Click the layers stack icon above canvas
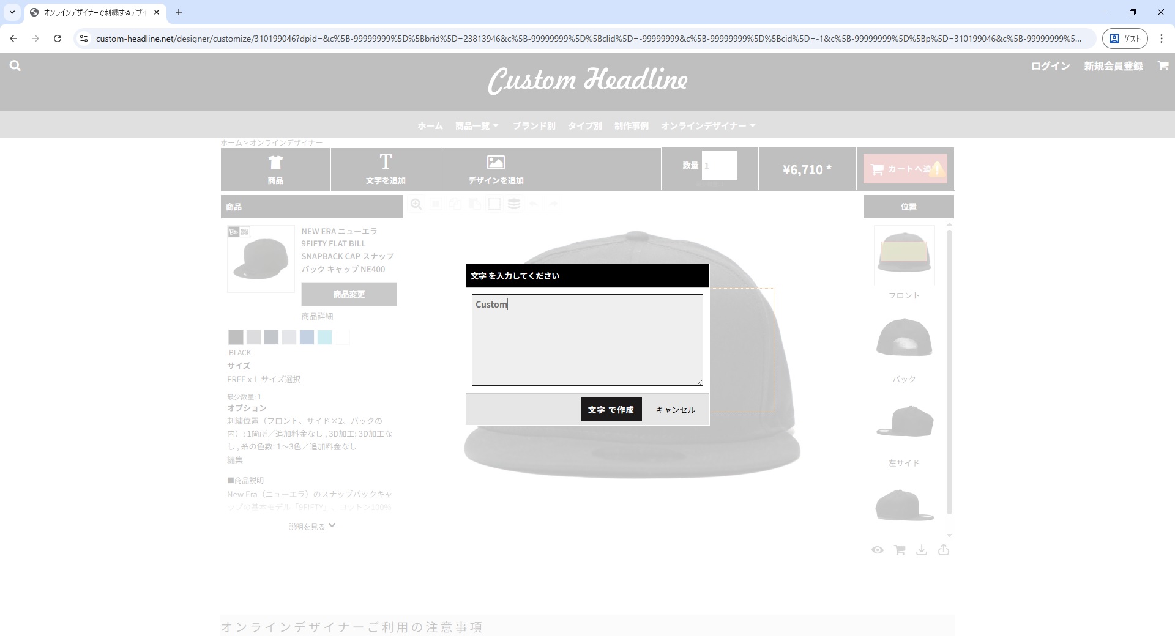The width and height of the screenshot is (1175, 636). (514, 204)
